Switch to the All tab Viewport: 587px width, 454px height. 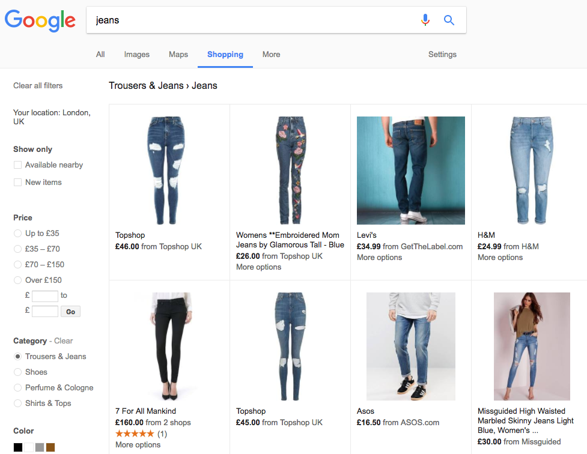[x=100, y=54]
